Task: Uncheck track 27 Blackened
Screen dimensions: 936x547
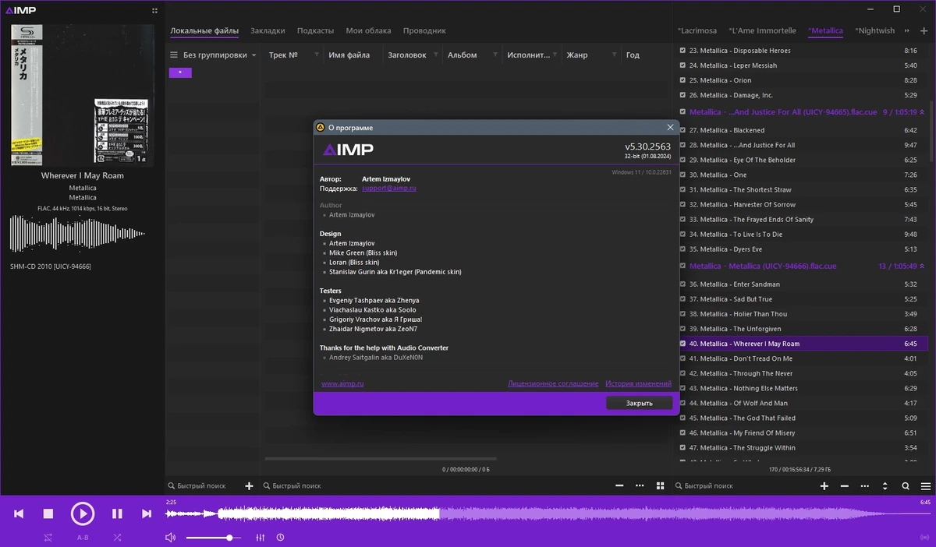Action: coord(683,130)
